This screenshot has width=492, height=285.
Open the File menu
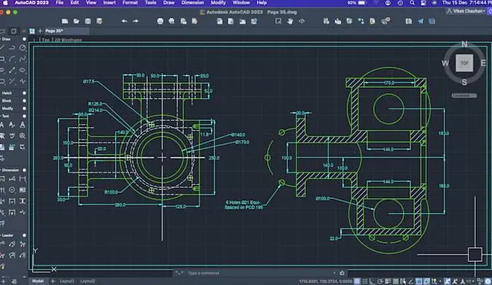(x=59, y=3)
